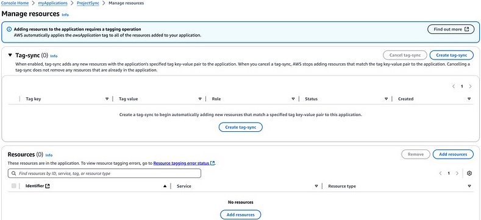This screenshot has width=481, height=220.
Task: Open Resource tagging error status link
Action: click(x=183, y=163)
